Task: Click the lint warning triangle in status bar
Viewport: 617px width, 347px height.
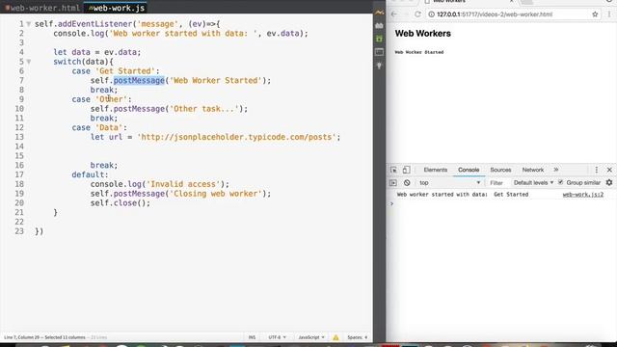Action: click(x=335, y=337)
